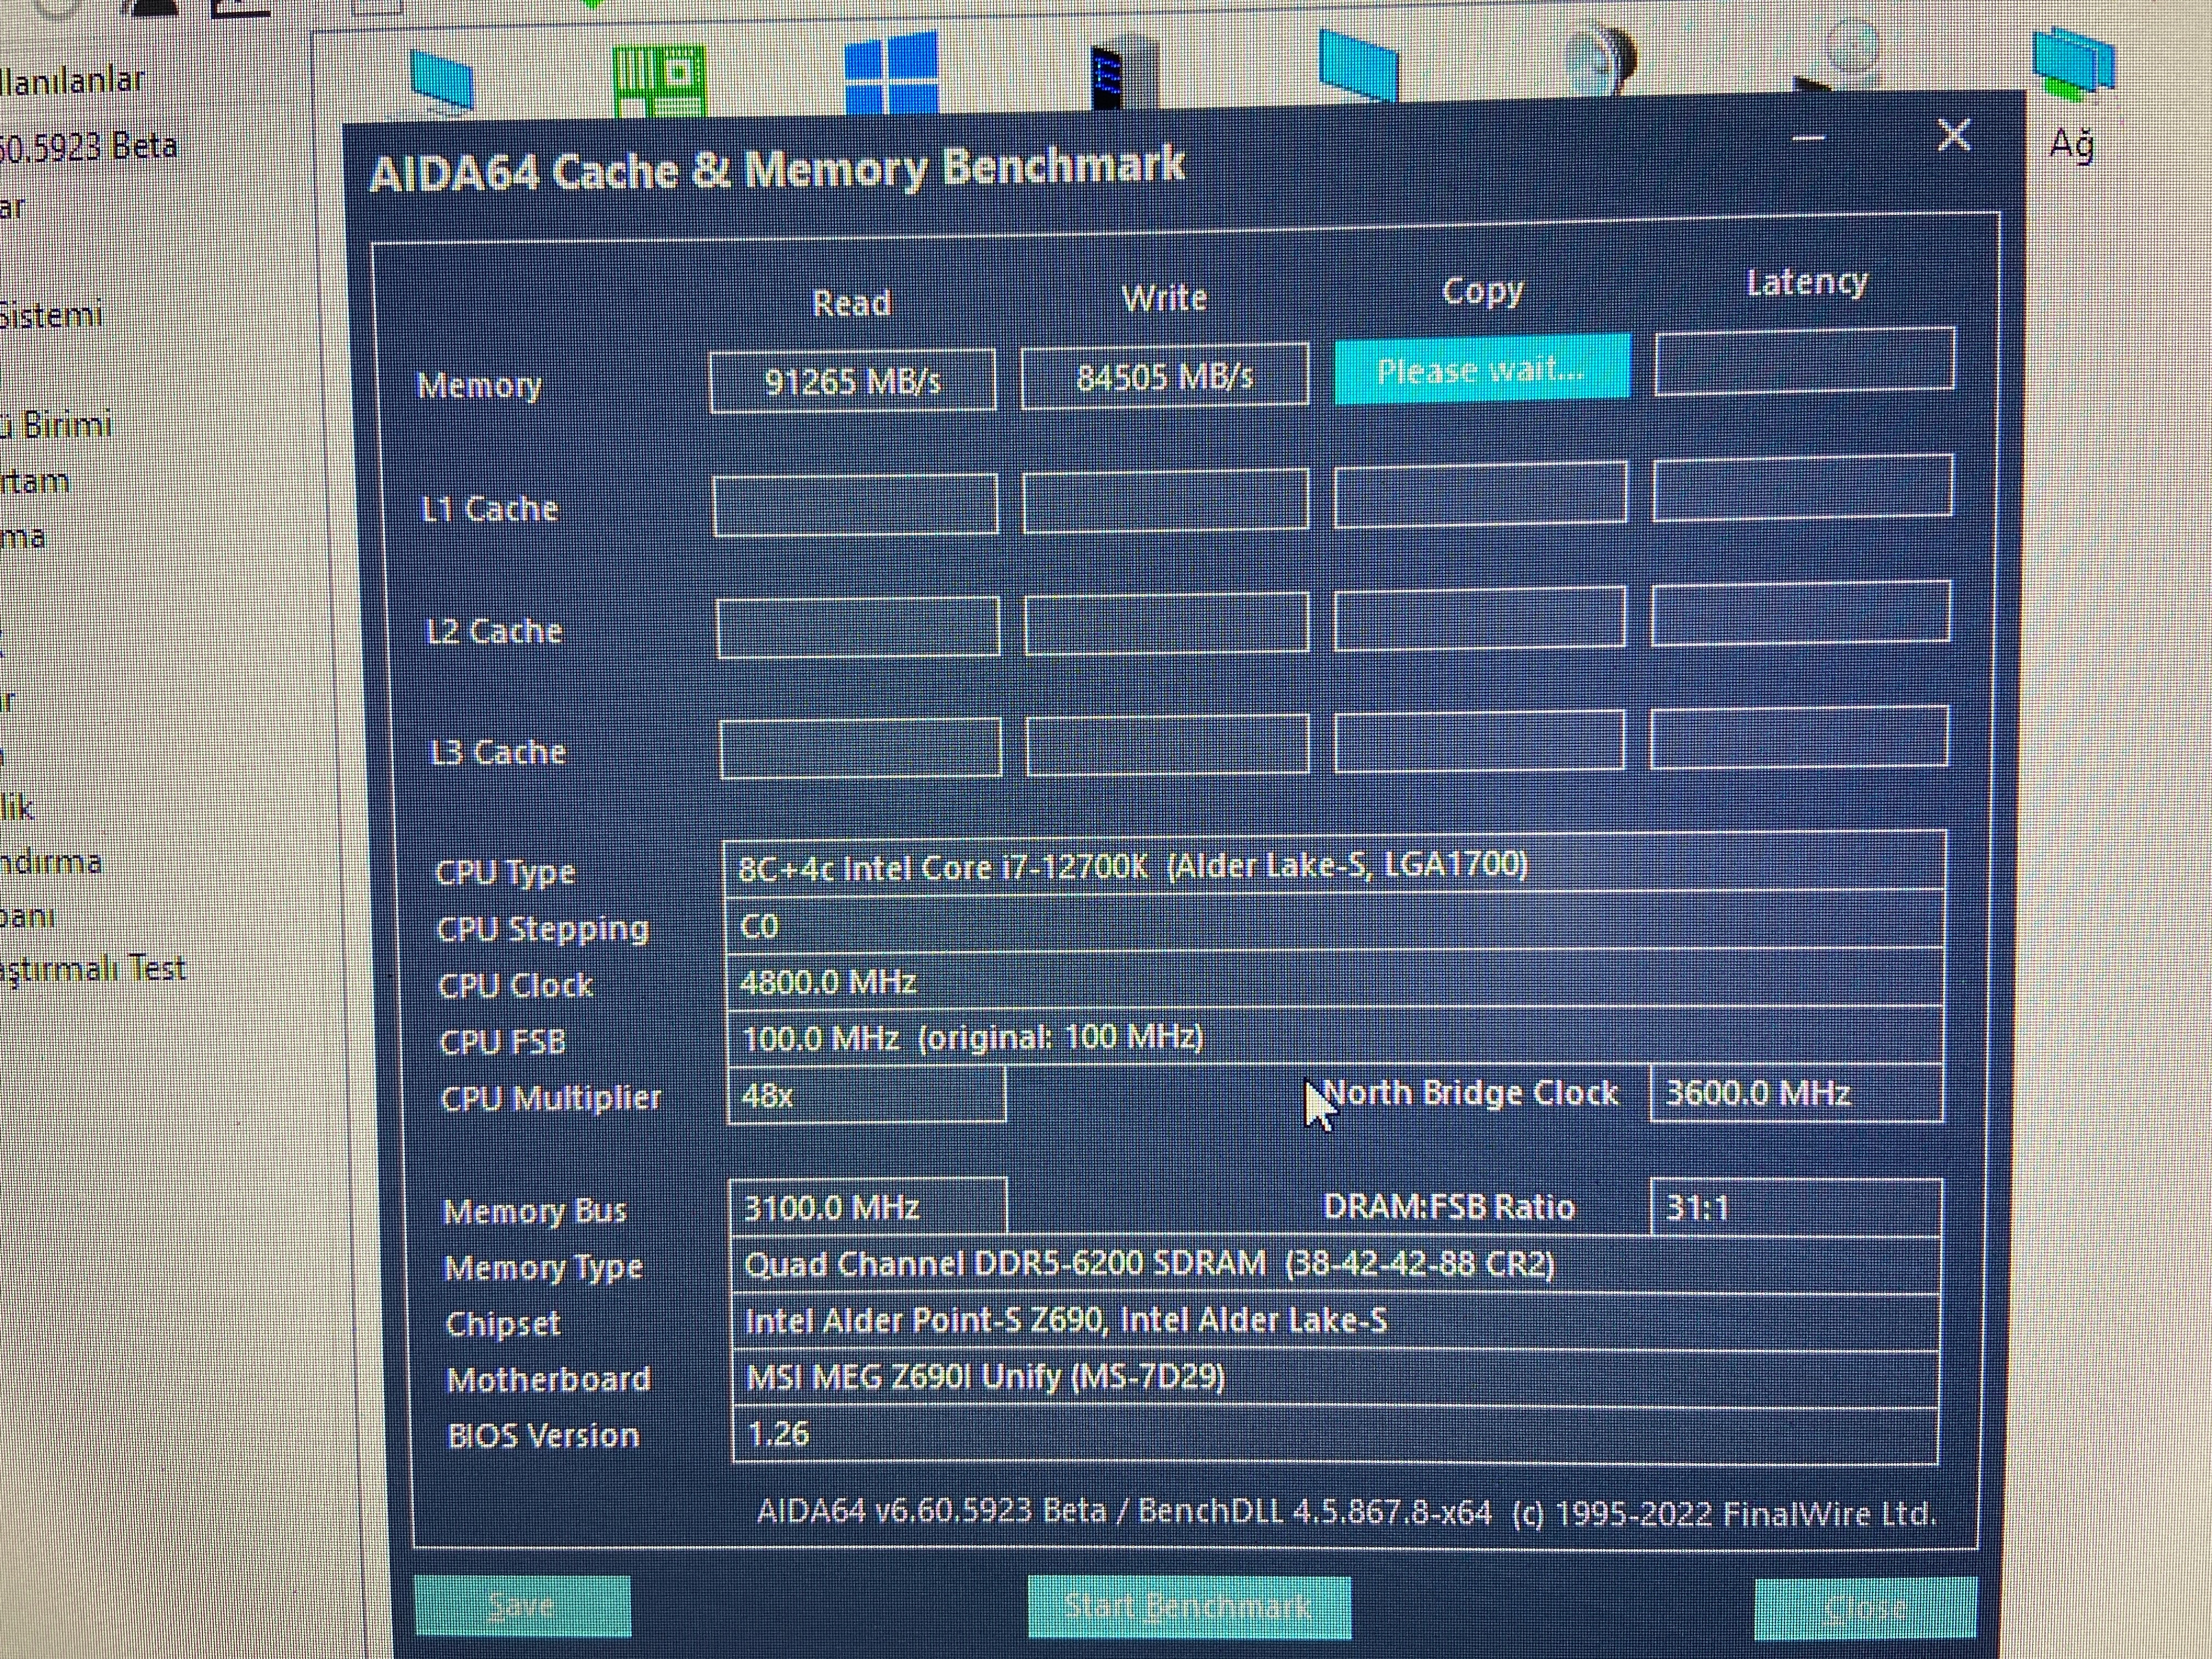This screenshot has height=1659, width=2212.
Task: Click the L3 Cache Read cell
Action: pos(860,747)
